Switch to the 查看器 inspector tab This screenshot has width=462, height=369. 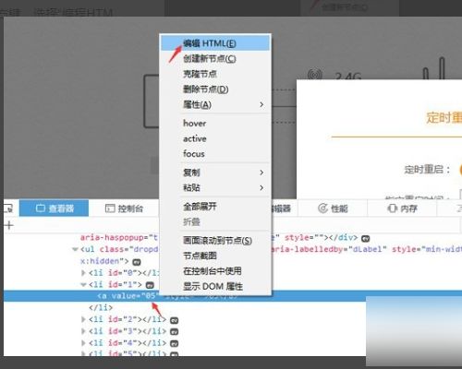(x=55, y=208)
